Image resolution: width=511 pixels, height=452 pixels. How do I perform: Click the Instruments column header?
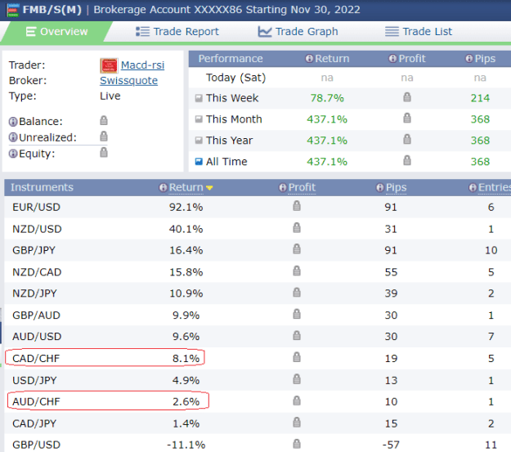pos(42,187)
